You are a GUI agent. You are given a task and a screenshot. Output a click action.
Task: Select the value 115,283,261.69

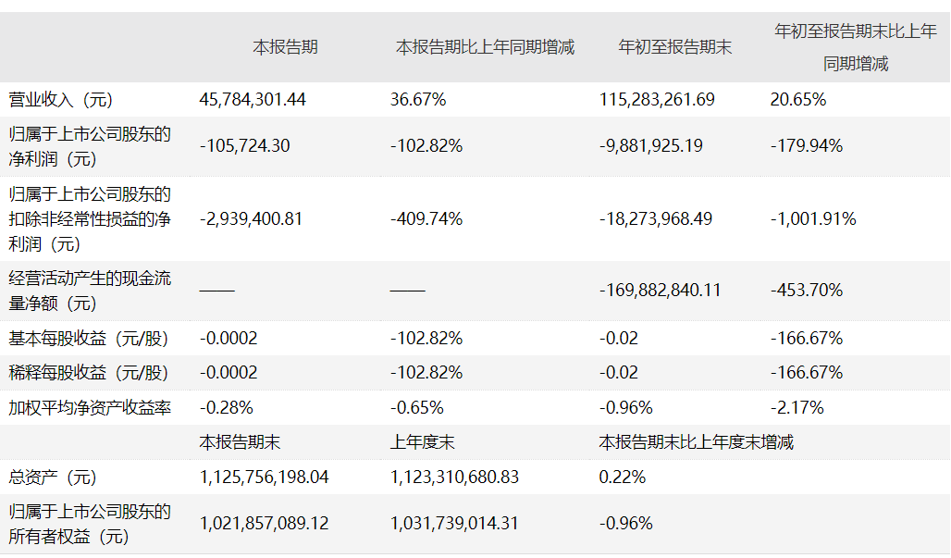(x=657, y=99)
